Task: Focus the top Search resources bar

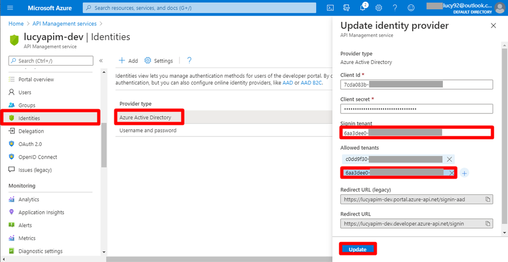Action: click(x=199, y=8)
